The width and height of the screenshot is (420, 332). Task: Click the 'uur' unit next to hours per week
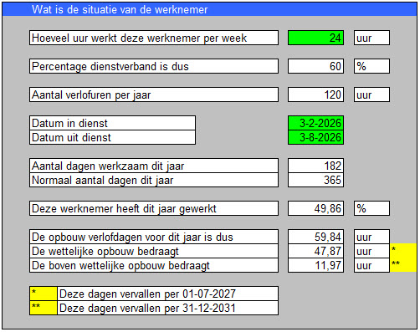coord(371,38)
